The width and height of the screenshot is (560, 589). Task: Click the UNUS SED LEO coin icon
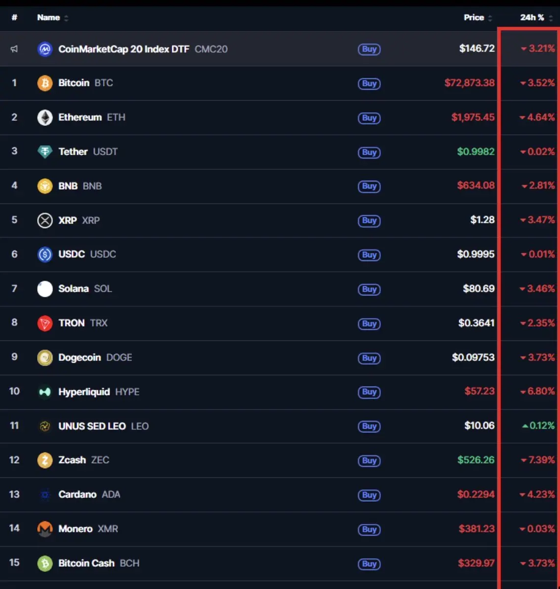(45, 426)
